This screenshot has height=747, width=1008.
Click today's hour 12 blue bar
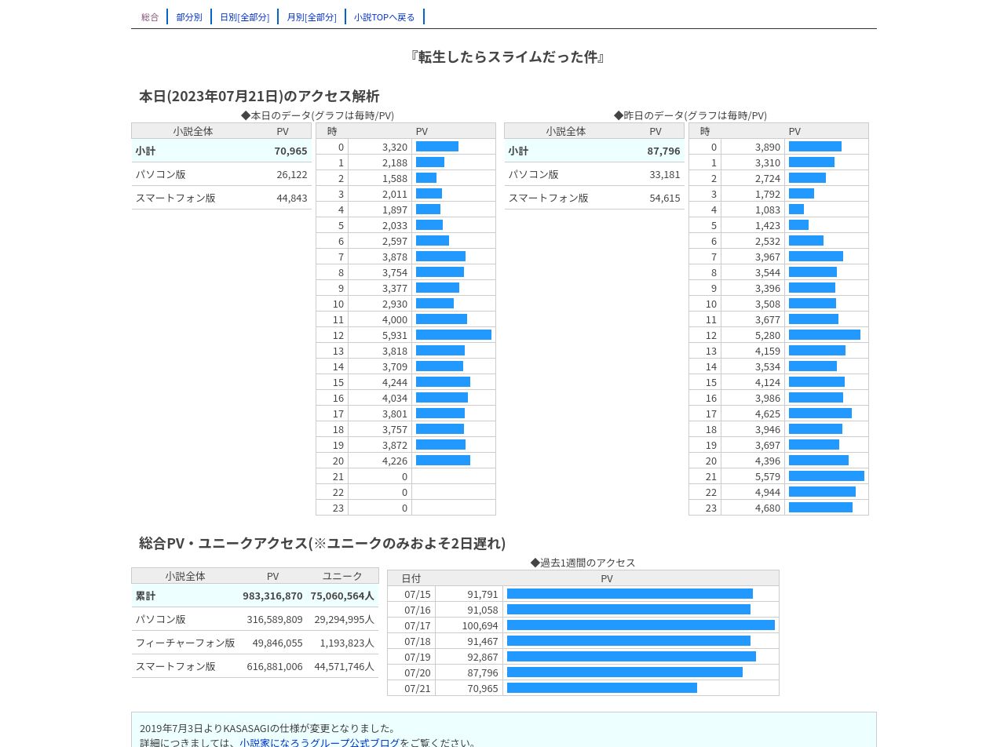pyautogui.click(x=454, y=335)
